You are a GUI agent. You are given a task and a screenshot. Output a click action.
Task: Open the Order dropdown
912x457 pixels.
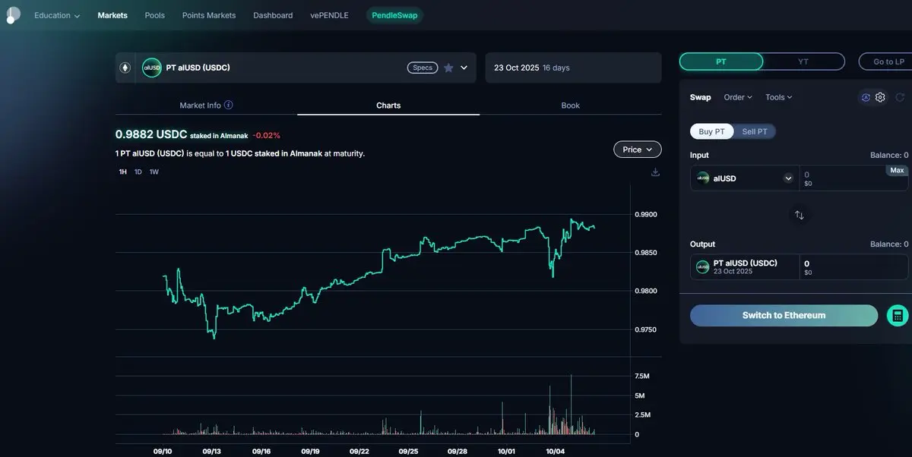tap(738, 97)
